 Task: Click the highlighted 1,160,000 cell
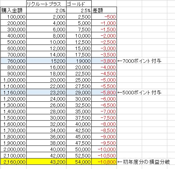[14, 92]
